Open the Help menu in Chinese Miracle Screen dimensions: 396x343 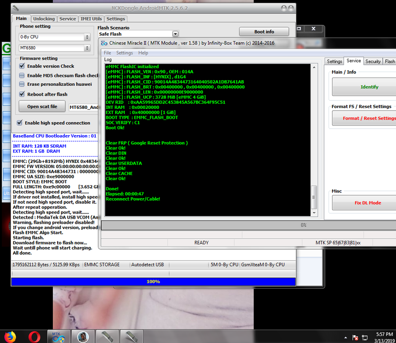pyautogui.click(x=143, y=53)
